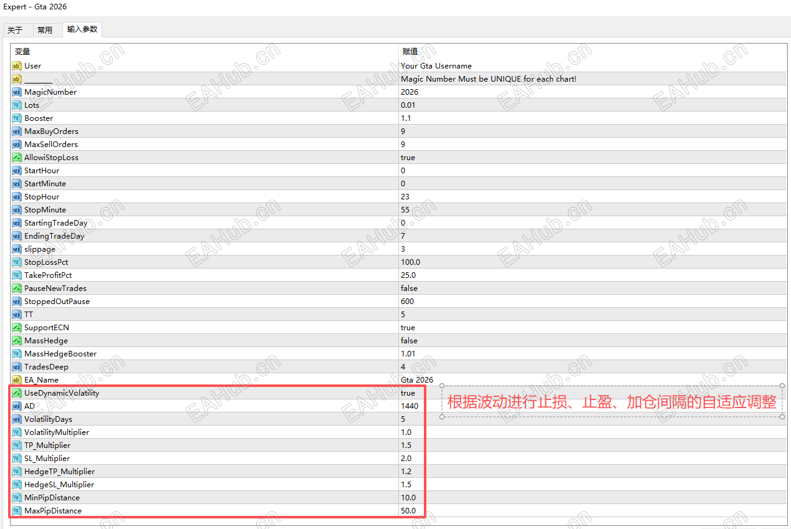Click the MaxBuyOrders integer icon
791x529 pixels.
(17, 131)
